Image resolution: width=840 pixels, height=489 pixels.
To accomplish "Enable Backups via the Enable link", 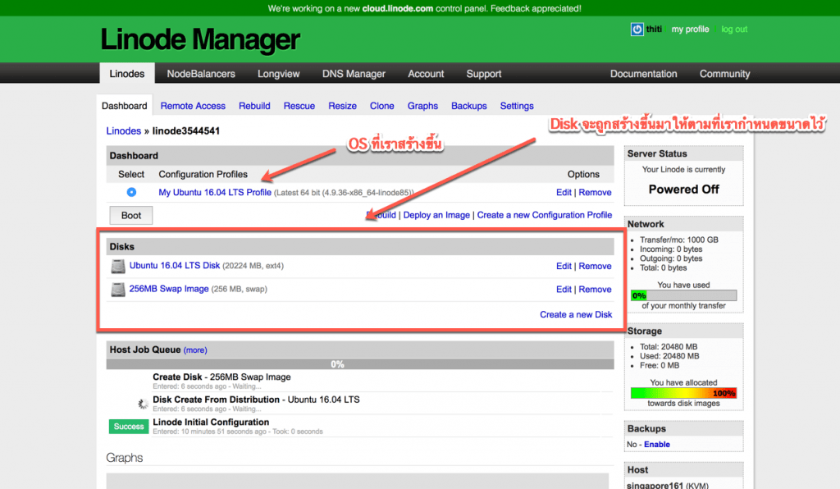I will pos(656,445).
